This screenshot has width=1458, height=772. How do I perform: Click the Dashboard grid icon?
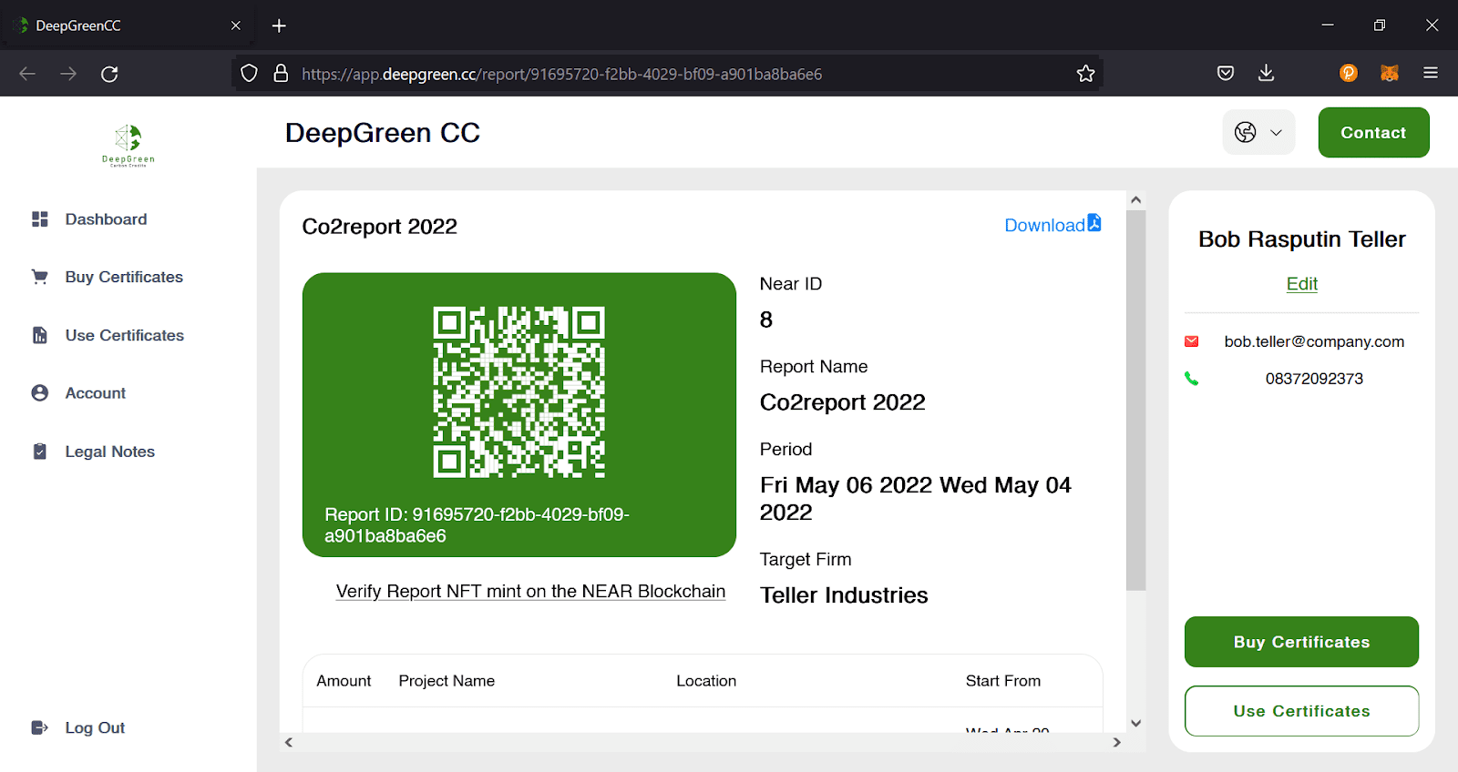click(40, 219)
